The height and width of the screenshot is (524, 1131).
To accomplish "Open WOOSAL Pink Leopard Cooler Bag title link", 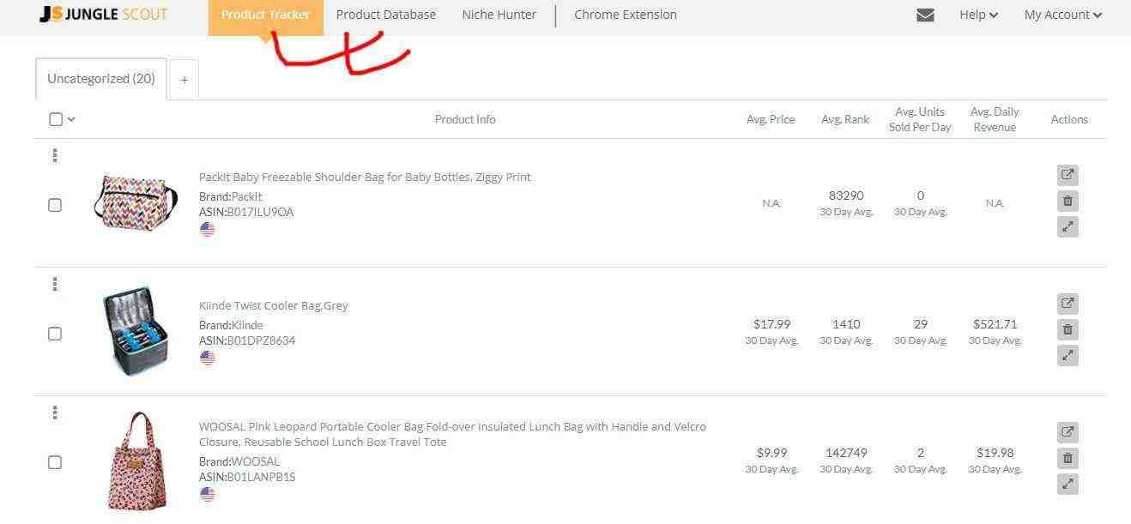I will (x=452, y=434).
